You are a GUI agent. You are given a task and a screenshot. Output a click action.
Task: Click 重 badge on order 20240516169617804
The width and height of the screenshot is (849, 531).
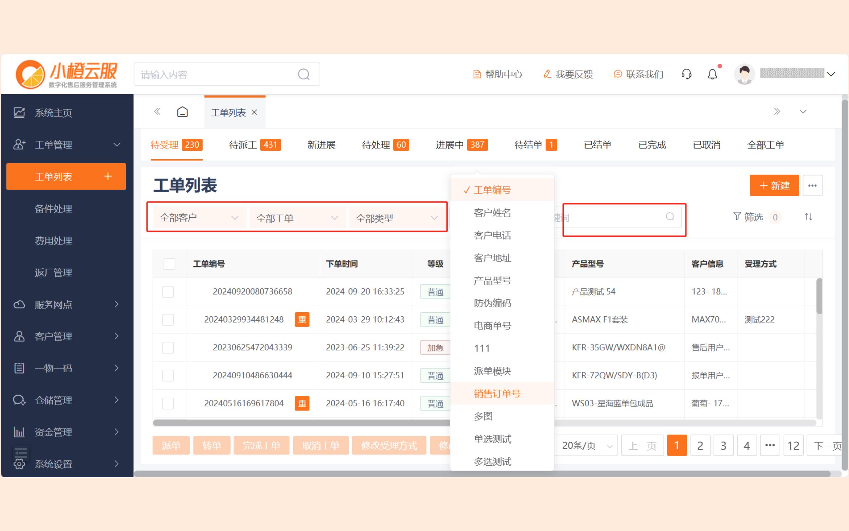pyautogui.click(x=302, y=404)
